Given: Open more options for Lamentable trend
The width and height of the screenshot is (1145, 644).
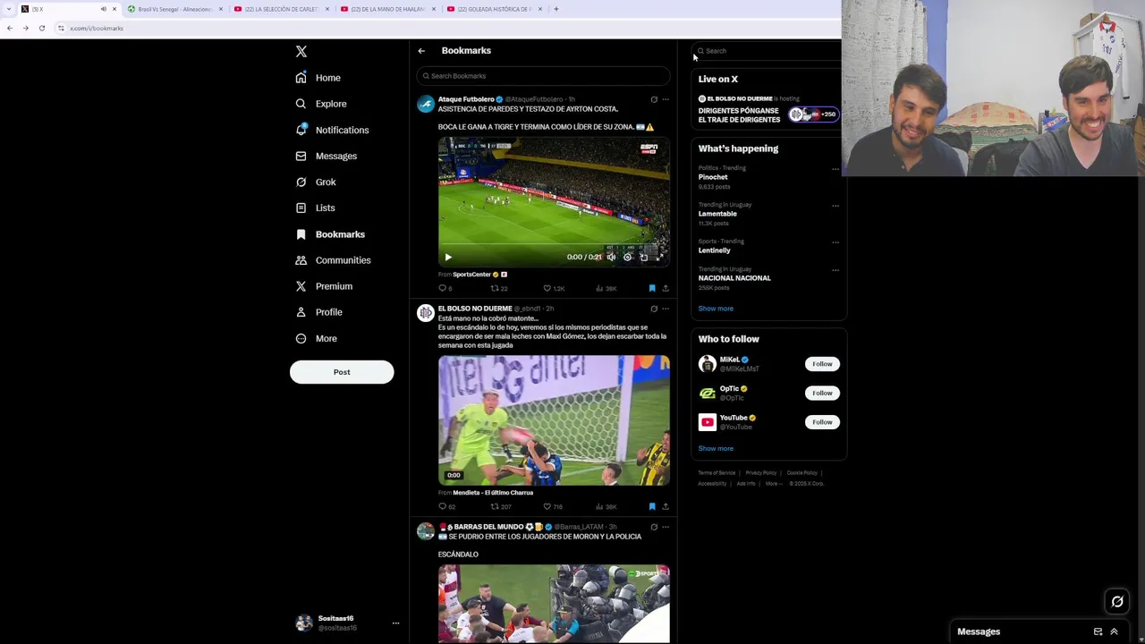Looking at the screenshot, I should point(835,206).
